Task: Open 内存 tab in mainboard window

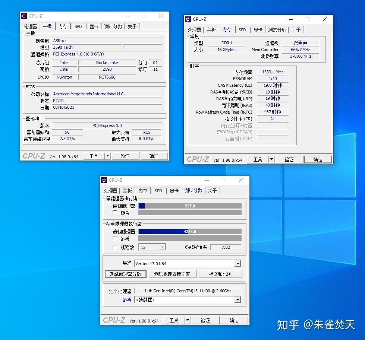Action: point(63,26)
